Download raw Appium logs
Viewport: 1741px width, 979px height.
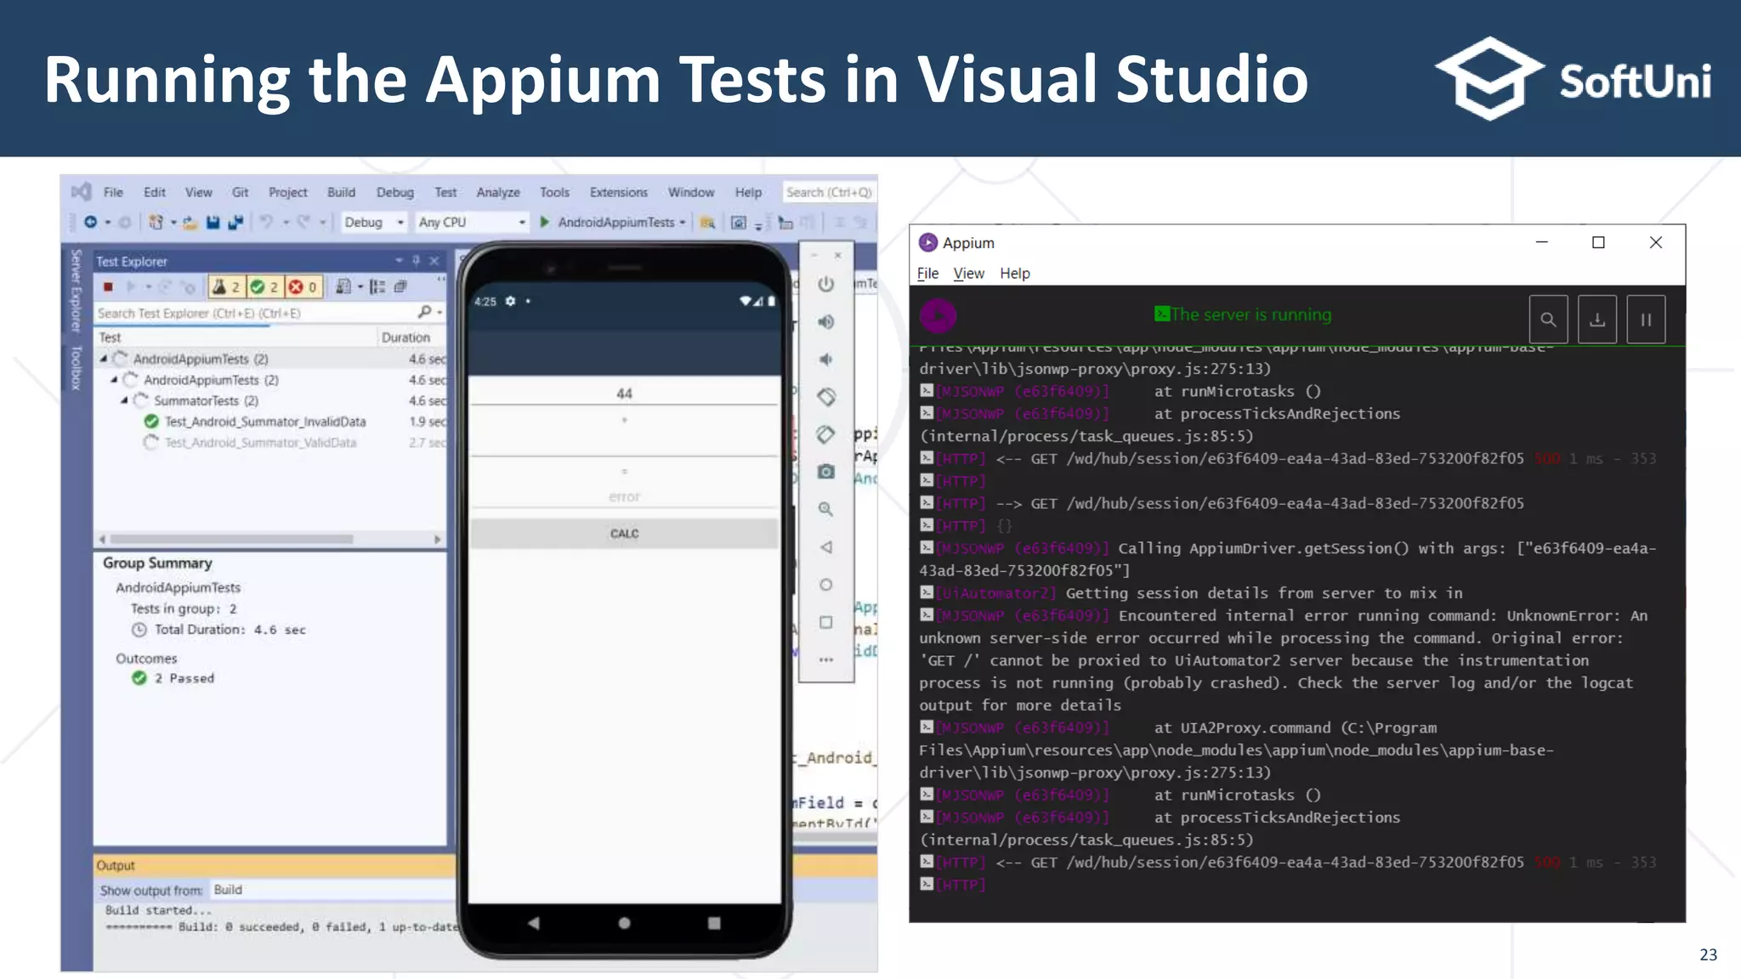pos(1597,320)
